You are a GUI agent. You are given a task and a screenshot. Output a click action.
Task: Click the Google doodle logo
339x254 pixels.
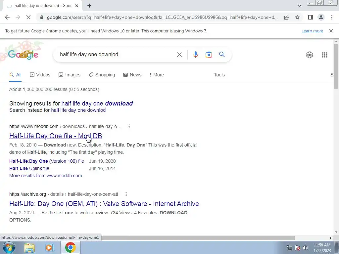pyautogui.click(x=23, y=55)
